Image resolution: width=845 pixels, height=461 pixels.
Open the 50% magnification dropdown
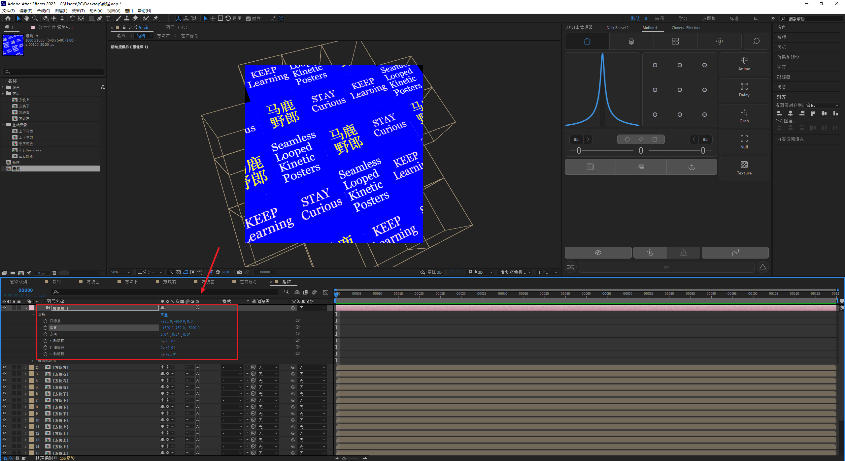121,272
